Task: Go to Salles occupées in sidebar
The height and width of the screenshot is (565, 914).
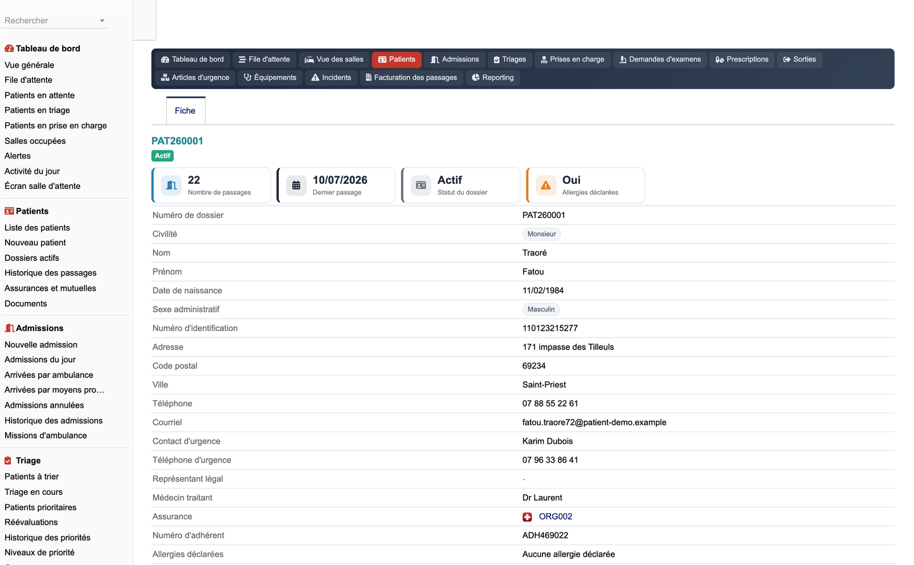Action: 35,141
